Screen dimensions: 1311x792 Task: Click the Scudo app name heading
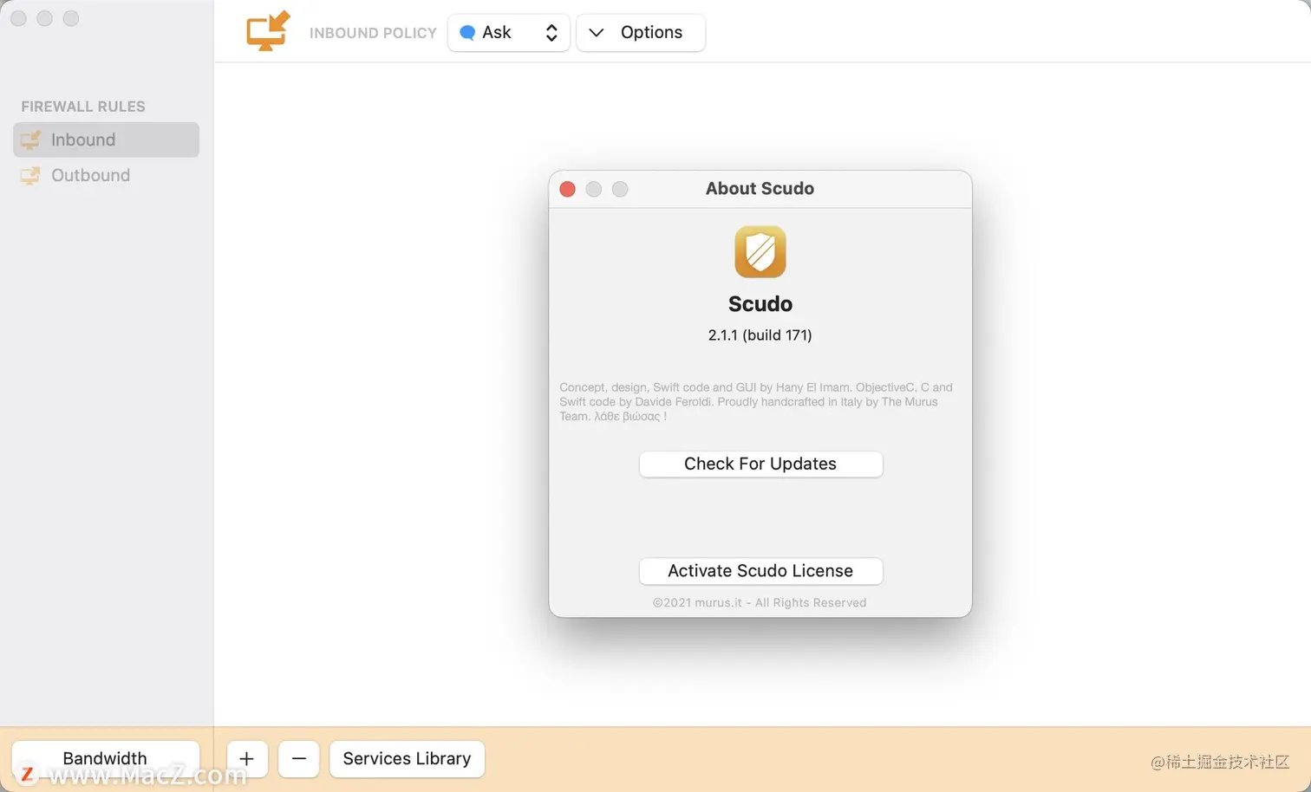point(760,304)
